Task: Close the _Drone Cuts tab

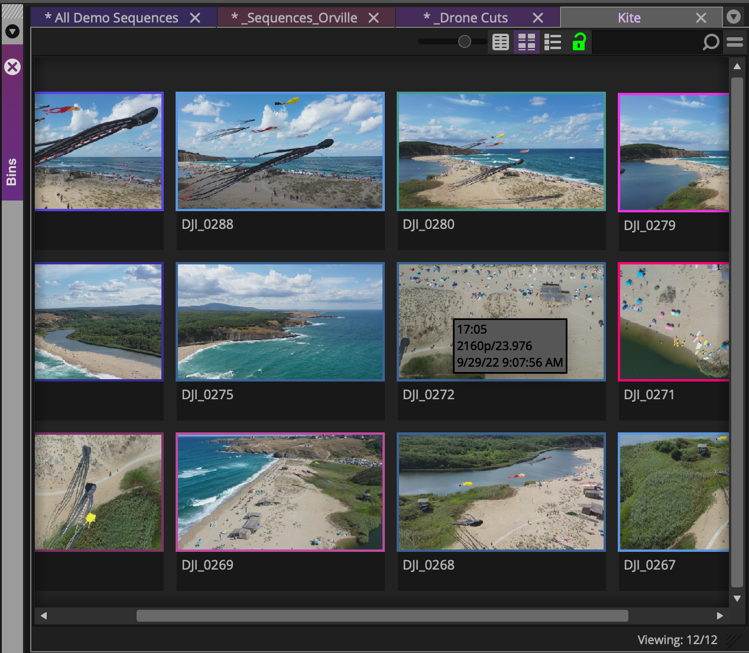Action: pyautogui.click(x=538, y=18)
